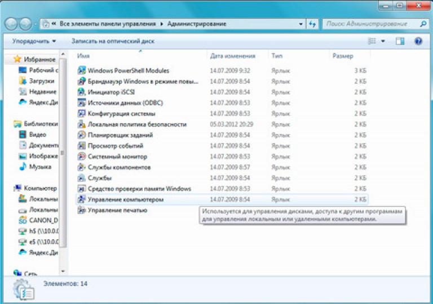Select the Инициатор iSCSI icon
Screen dimensions: 433x304
tap(81, 92)
